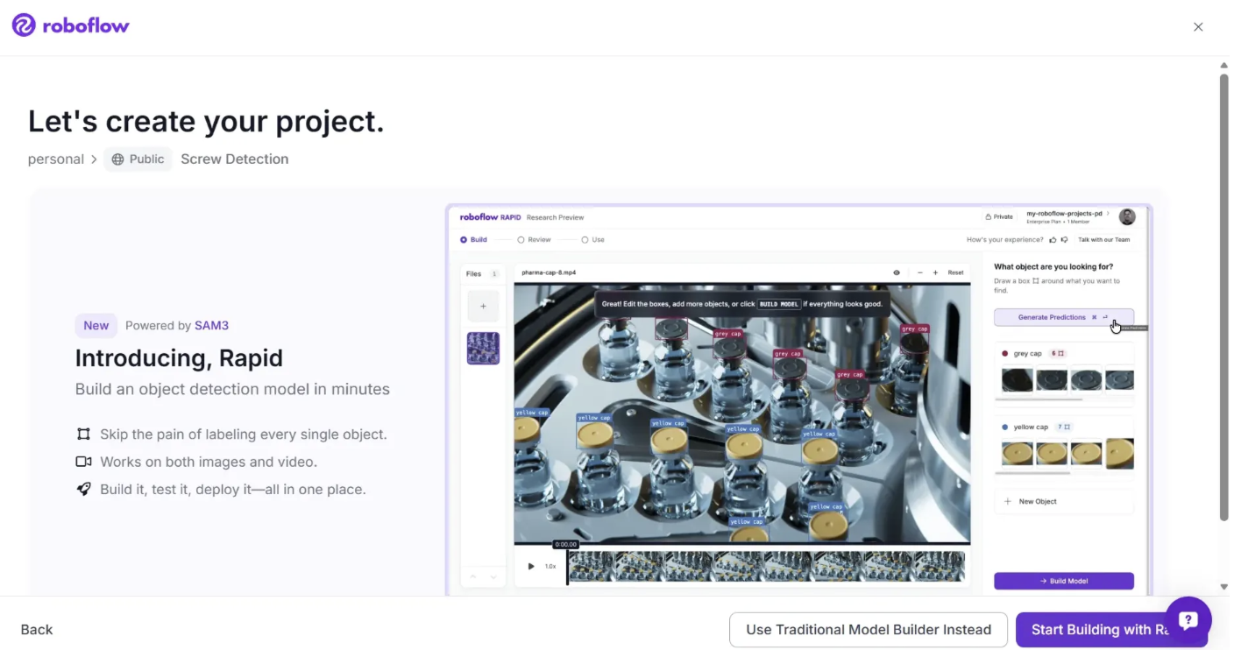Click the box icon in yellow cap count badge

pos(1067,427)
